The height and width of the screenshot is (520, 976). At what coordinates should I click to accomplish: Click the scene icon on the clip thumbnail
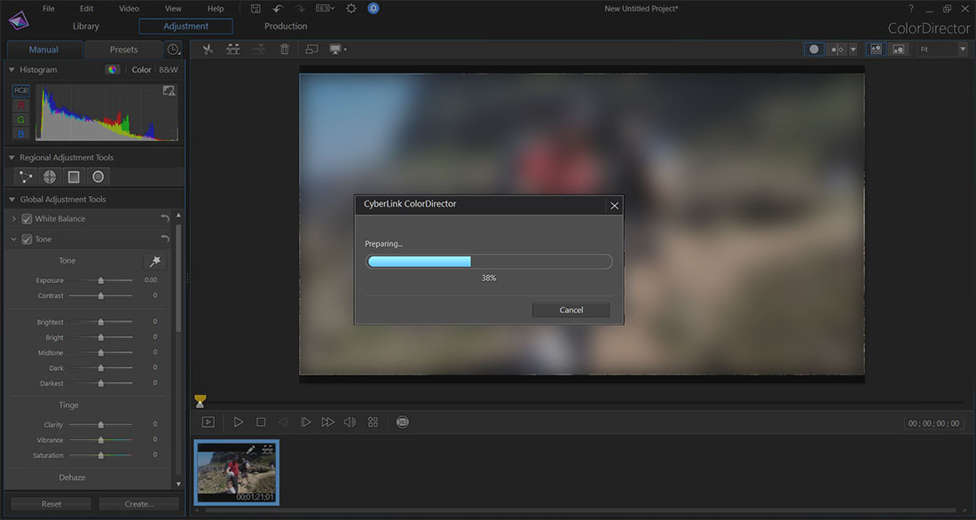click(x=268, y=450)
